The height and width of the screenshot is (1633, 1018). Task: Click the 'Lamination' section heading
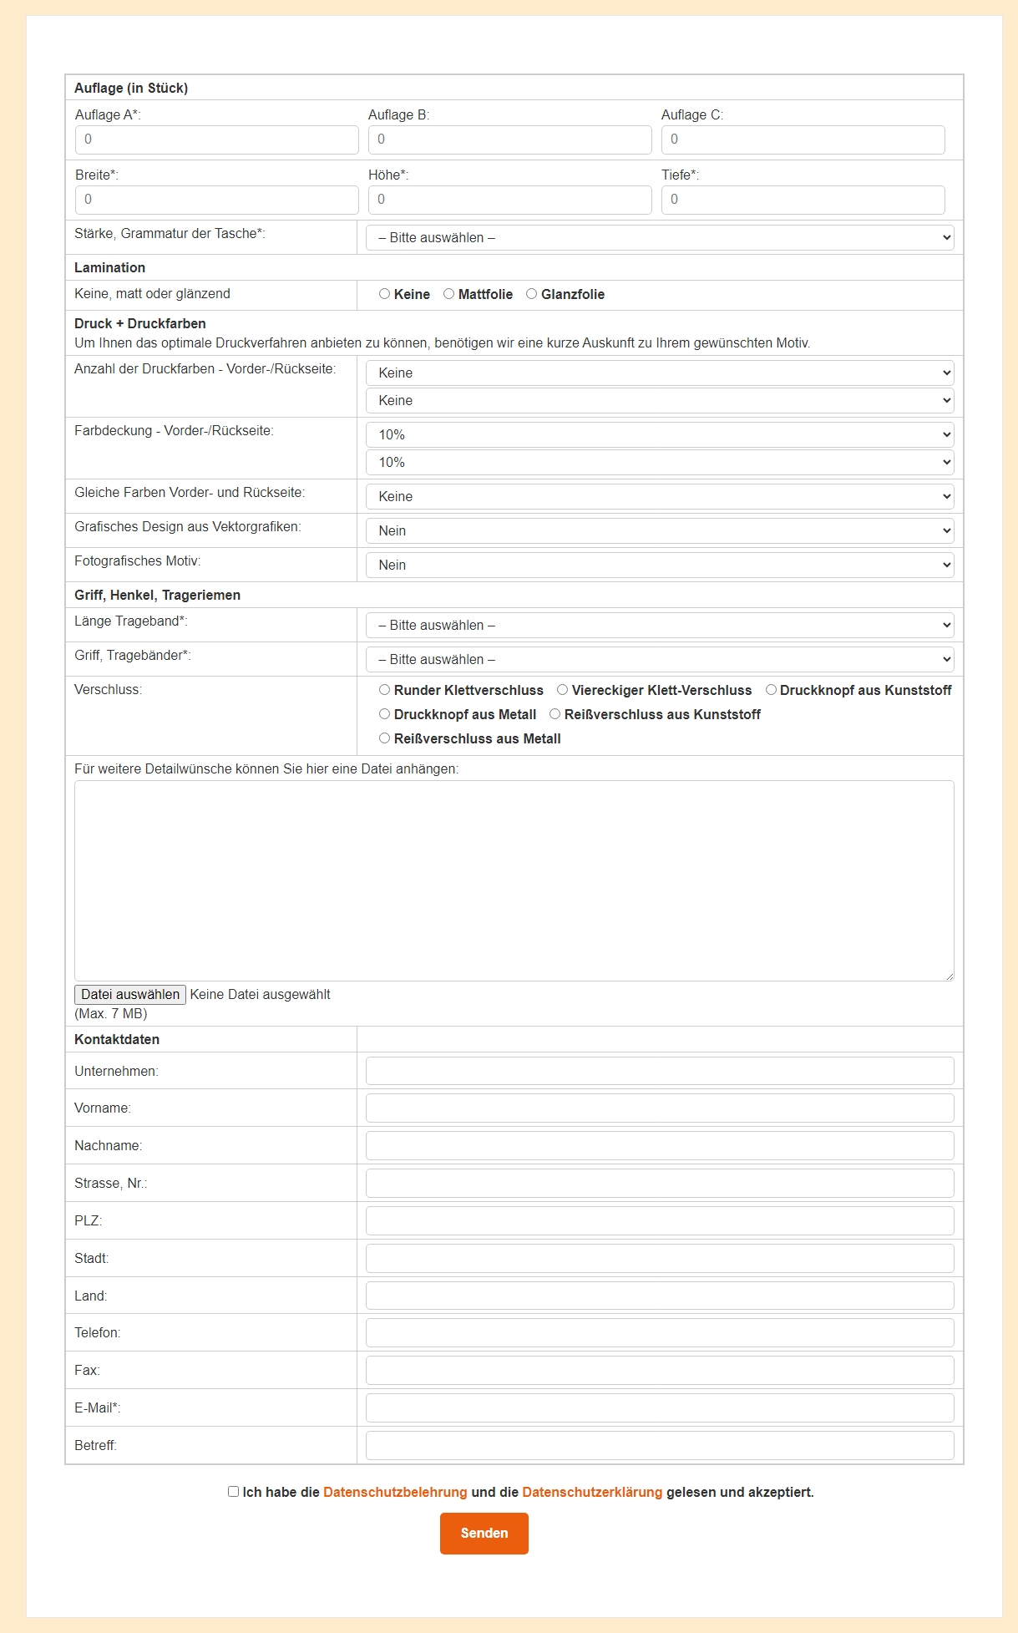[109, 267]
